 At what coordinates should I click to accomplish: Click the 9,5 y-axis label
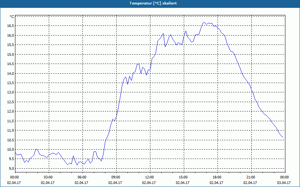[x=11, y=159]
